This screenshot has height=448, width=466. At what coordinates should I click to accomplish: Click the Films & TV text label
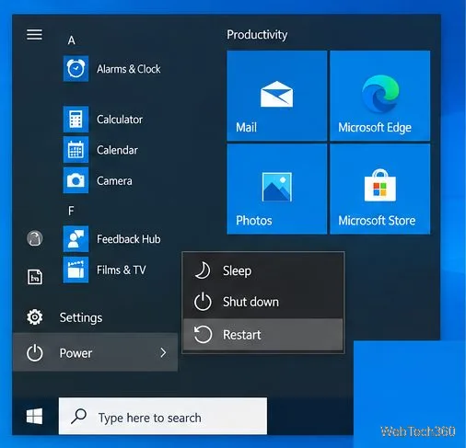(122, 270)
